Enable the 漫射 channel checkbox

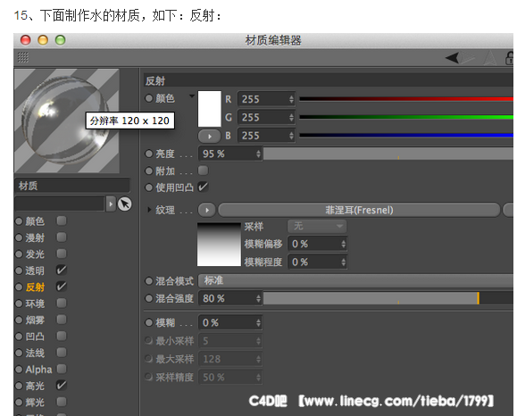(62, 237)
